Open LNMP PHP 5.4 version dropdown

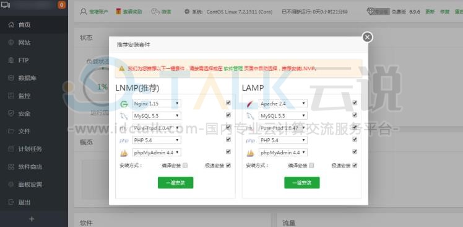click(x=157, y=140)
